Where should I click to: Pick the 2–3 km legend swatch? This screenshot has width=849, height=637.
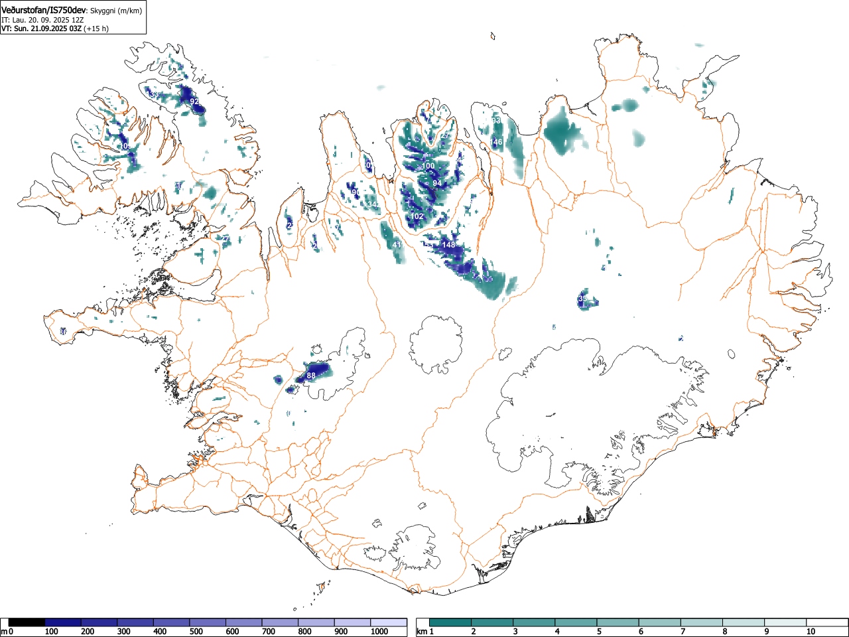click(493, 622)
